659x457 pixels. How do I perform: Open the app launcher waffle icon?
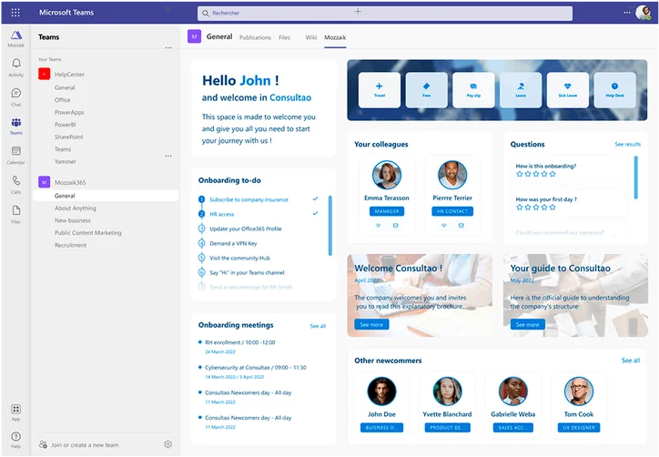click(15, 13)
